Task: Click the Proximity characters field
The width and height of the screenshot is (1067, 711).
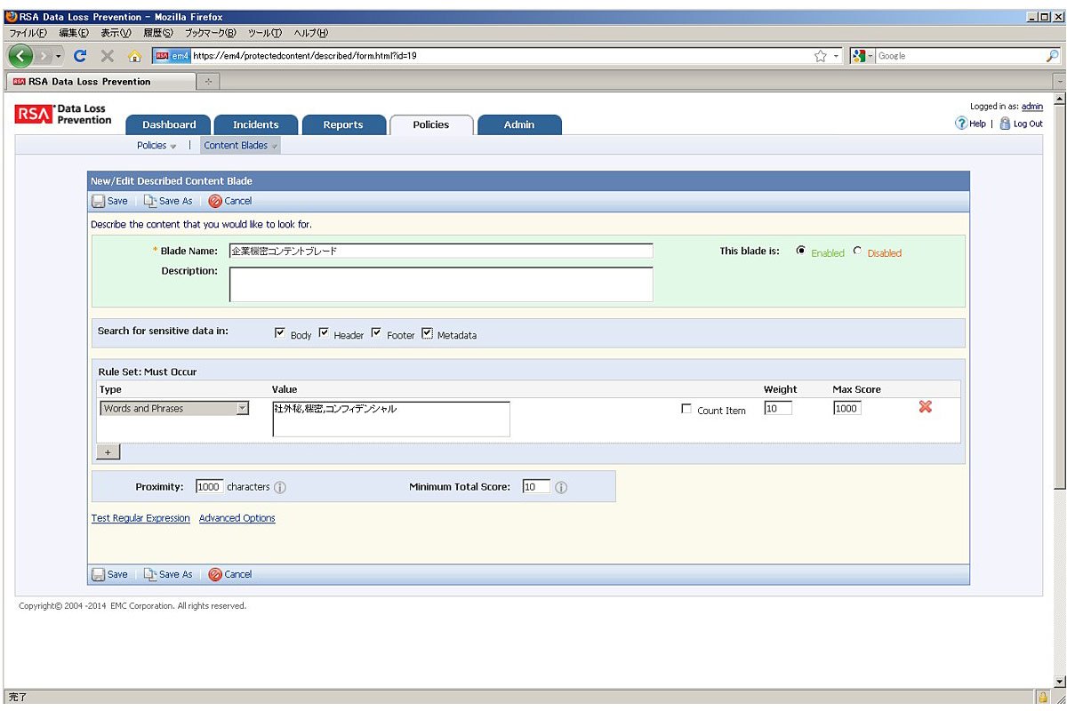Action: tap(209, 487)
